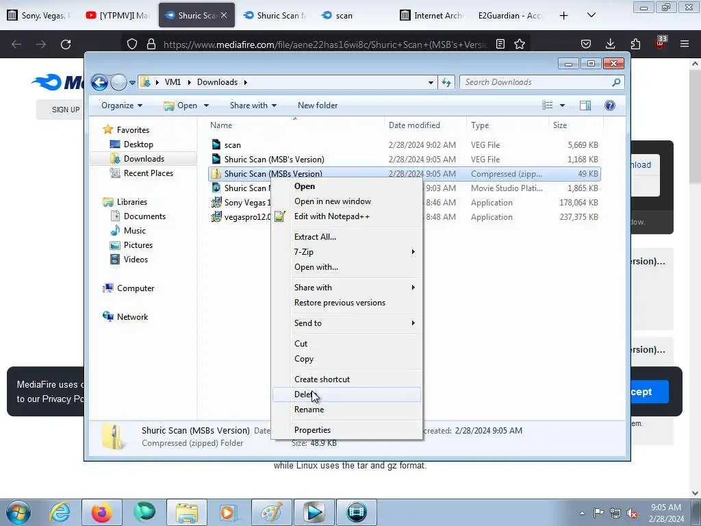Viewport: 701px width, 526px height.
Task: Click the Save to Pocket icon in Firefox
Action: 586,45
